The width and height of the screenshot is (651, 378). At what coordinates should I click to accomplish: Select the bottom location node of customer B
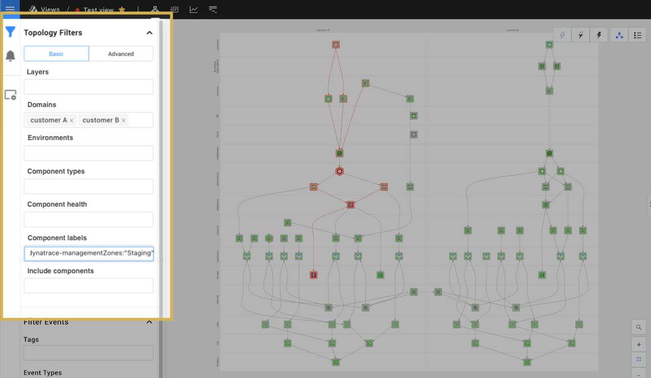click(x=527, y=362)
